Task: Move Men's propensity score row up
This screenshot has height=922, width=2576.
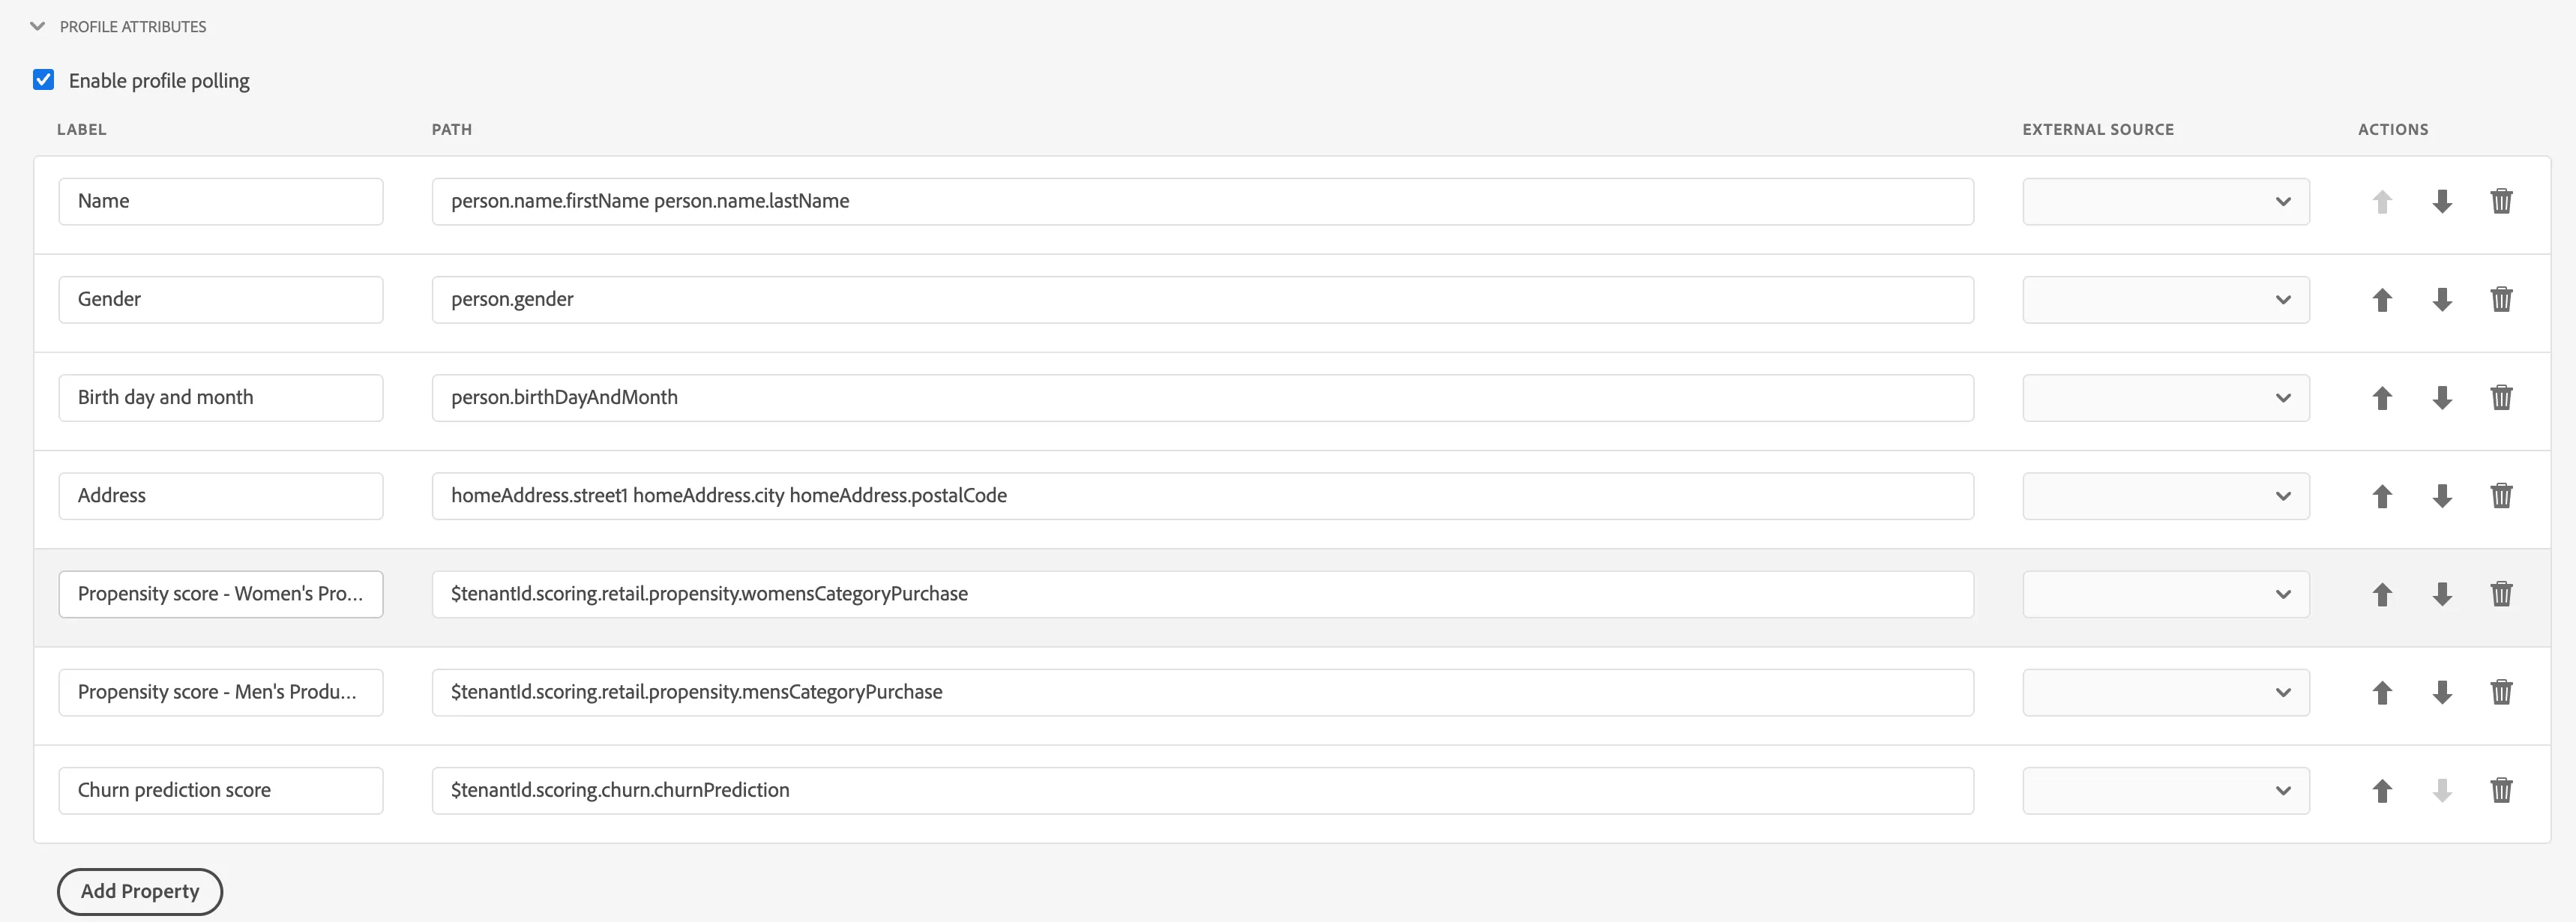Action: click(2382, 692)
